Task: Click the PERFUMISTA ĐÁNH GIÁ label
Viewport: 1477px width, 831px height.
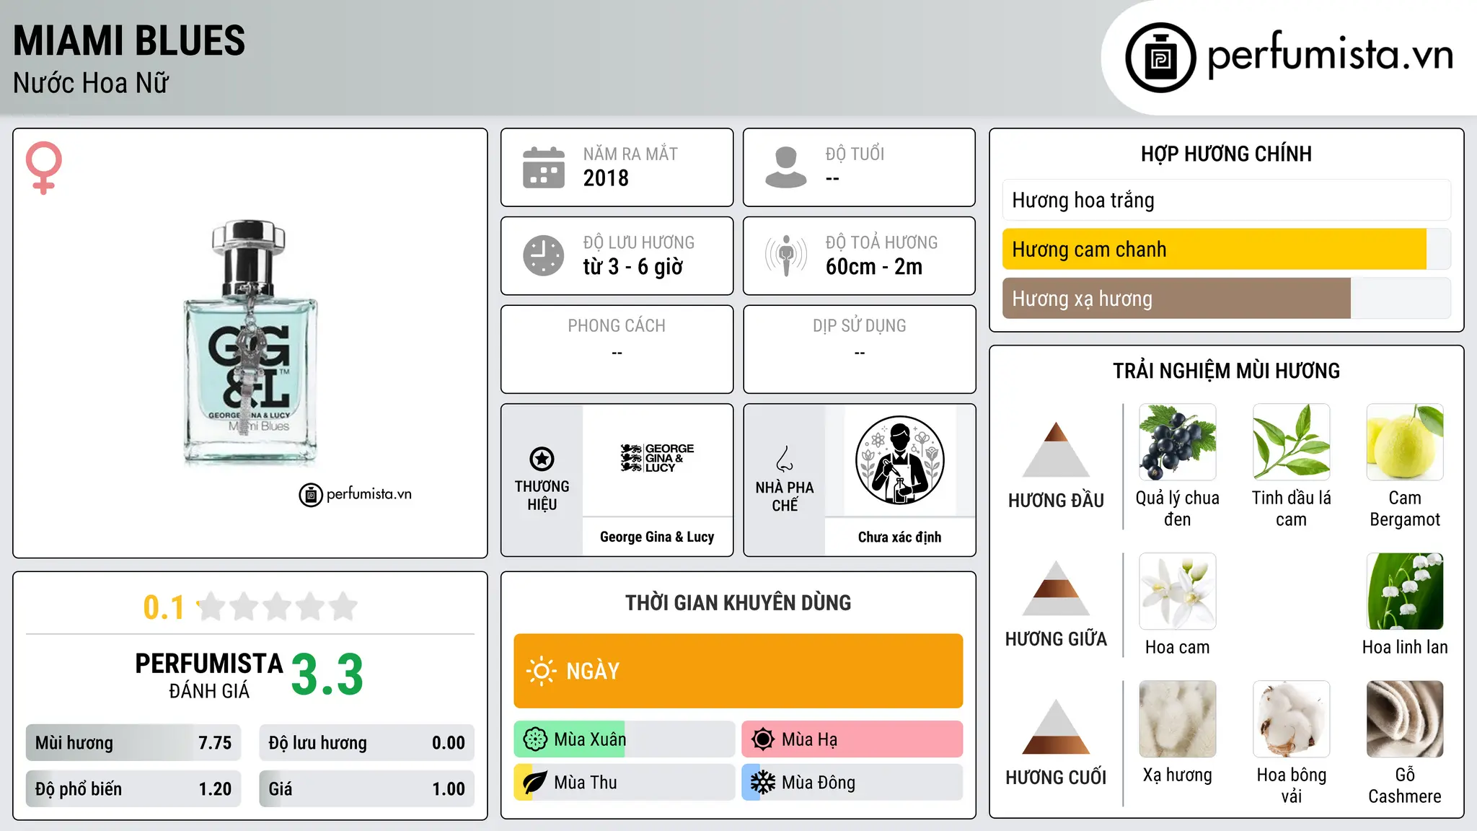Action: point(209,676)
